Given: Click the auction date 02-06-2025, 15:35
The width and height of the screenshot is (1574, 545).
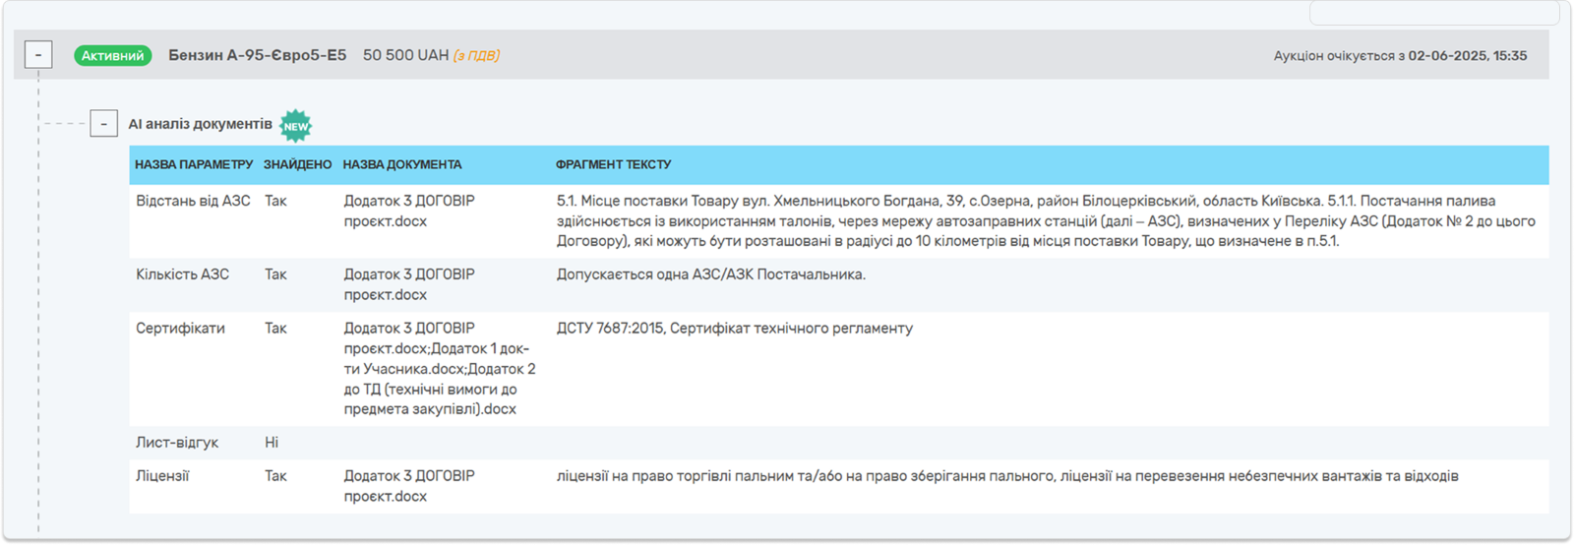Looking at the screenshot, I should 1467,56.
